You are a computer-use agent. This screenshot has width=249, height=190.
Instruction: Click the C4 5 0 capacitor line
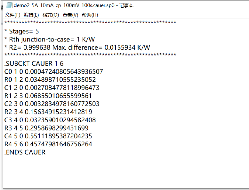(x=48, y=136)
